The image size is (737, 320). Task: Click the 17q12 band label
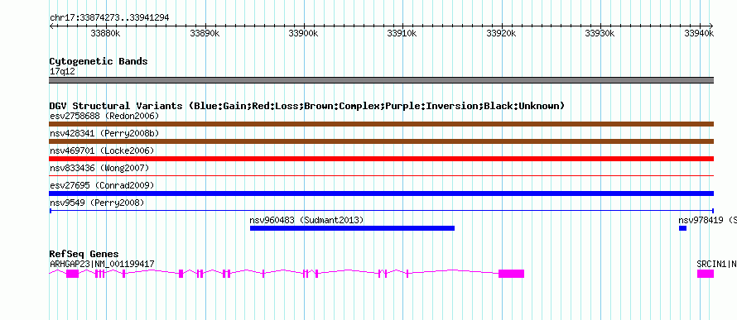tap(62, 71)
